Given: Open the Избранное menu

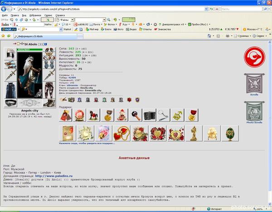Looking at the screenshot, I should click(x=35, y=15).
